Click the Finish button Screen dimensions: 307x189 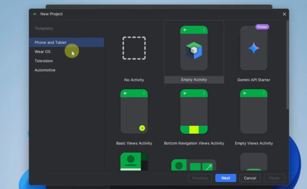click(274, 178)
